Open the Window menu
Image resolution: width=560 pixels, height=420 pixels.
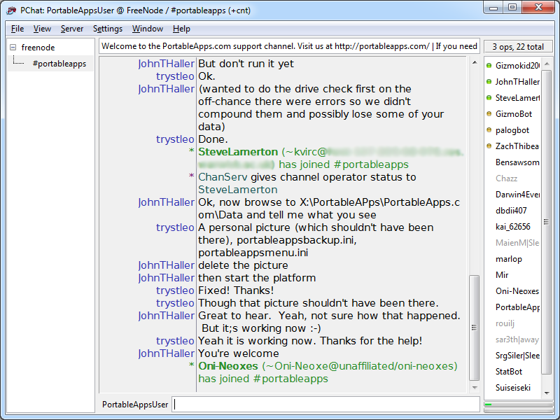click(147, 29)
